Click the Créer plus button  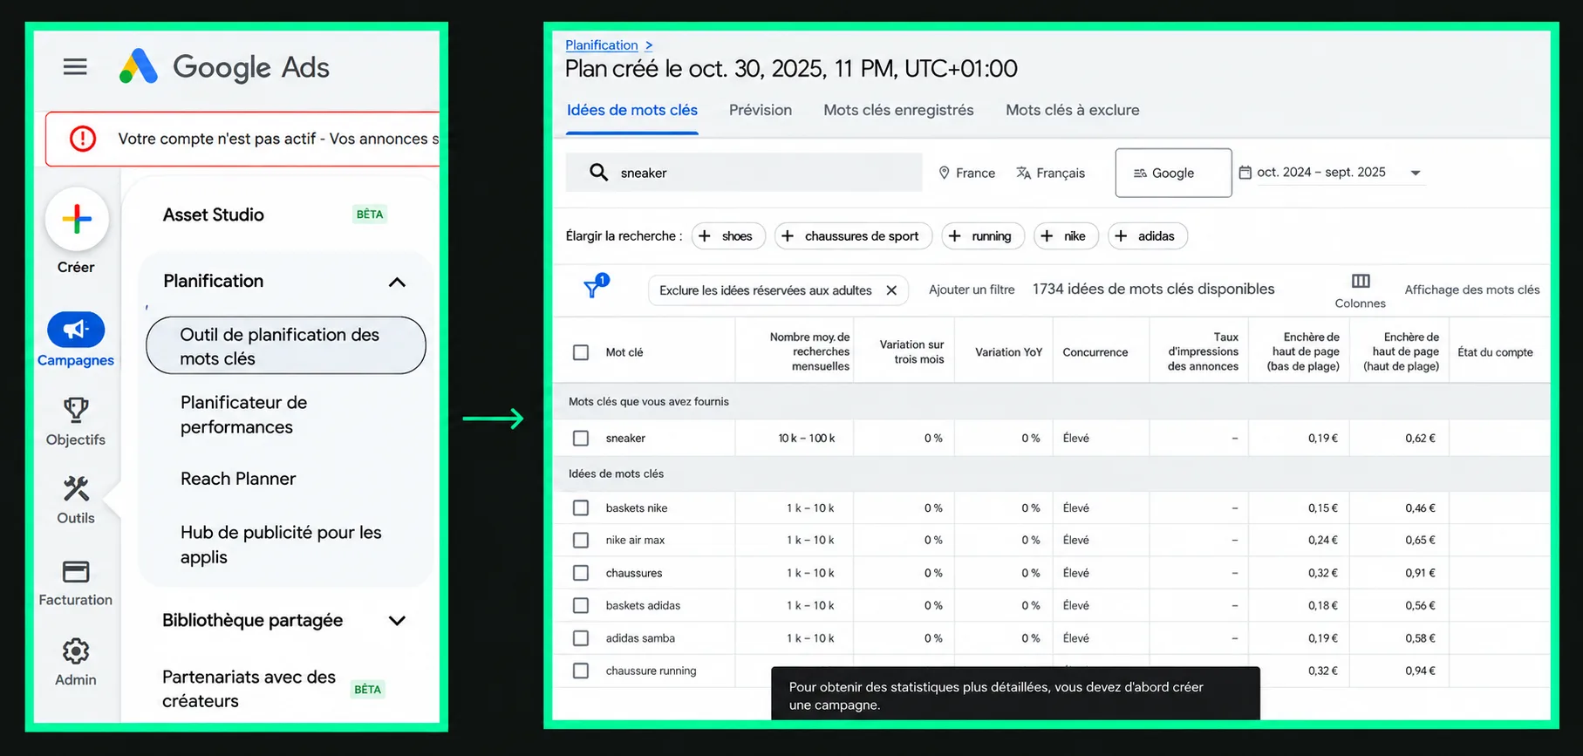pos(77,218)
